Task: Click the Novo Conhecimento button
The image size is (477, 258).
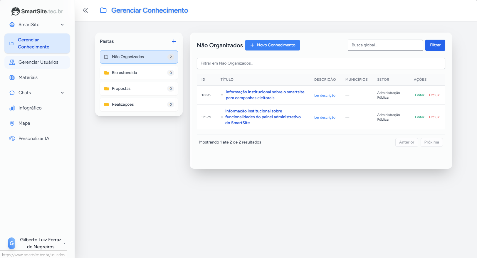Action: (x=273, y=45)
